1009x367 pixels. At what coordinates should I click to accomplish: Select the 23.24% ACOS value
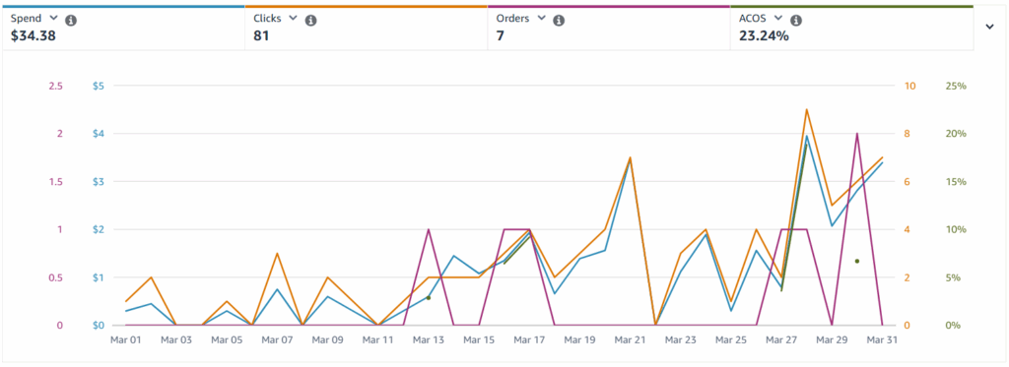[x=764, y=36]
